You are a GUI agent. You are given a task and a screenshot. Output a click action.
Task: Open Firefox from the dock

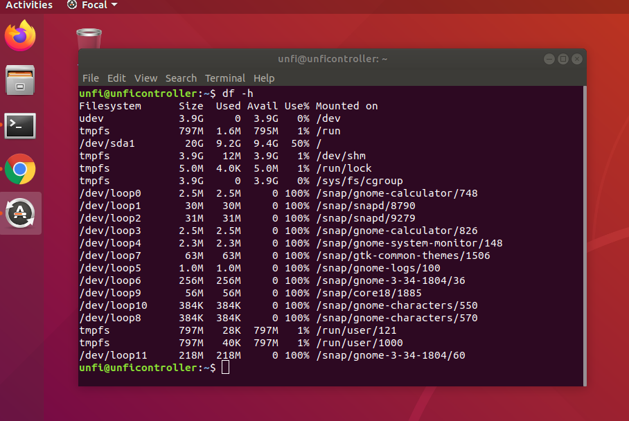20,36
